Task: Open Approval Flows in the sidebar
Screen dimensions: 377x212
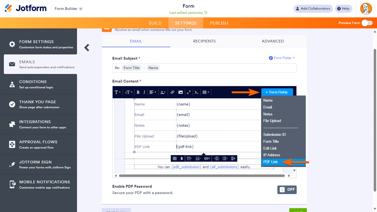Action: (x=39, y=144)
